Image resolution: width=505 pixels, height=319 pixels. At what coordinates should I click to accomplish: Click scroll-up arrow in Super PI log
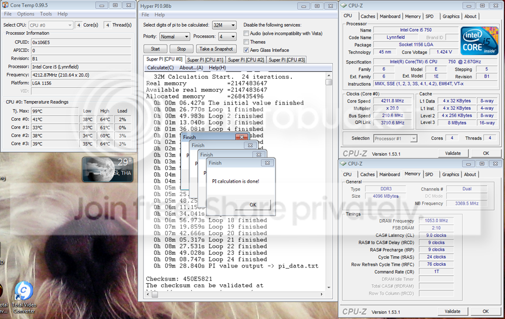pyautogui.click(x=329, y=75)
